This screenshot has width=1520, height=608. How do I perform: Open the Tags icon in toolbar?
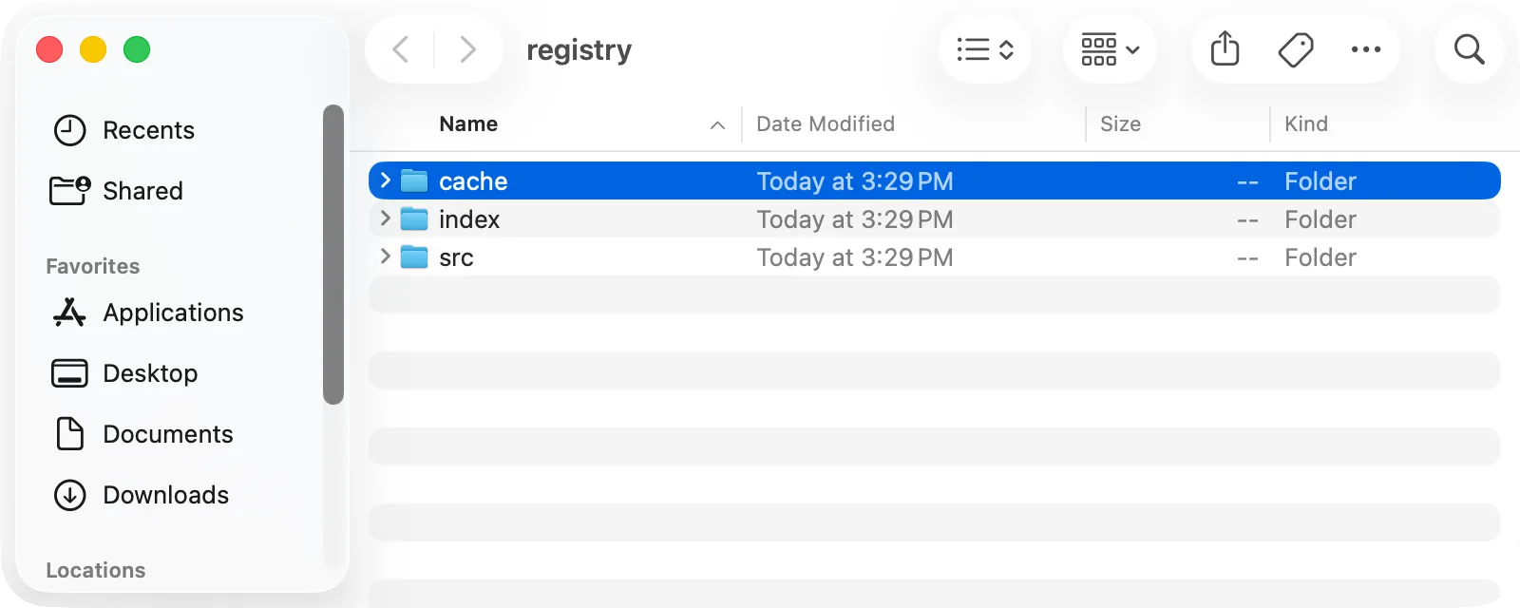pyautogui.click(x=1296, y=49)
